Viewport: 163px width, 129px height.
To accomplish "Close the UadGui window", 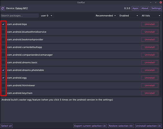I will point(161,2).
